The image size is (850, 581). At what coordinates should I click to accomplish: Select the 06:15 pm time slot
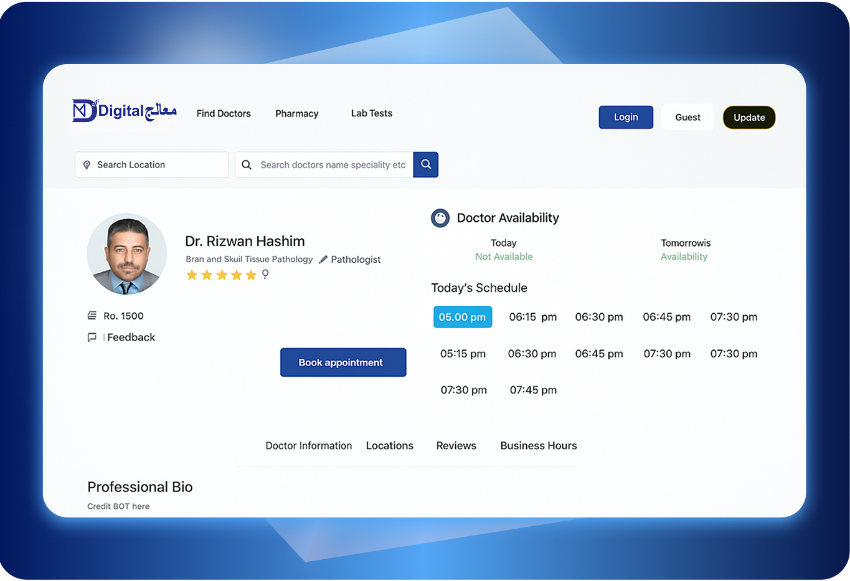coord(532,317)
